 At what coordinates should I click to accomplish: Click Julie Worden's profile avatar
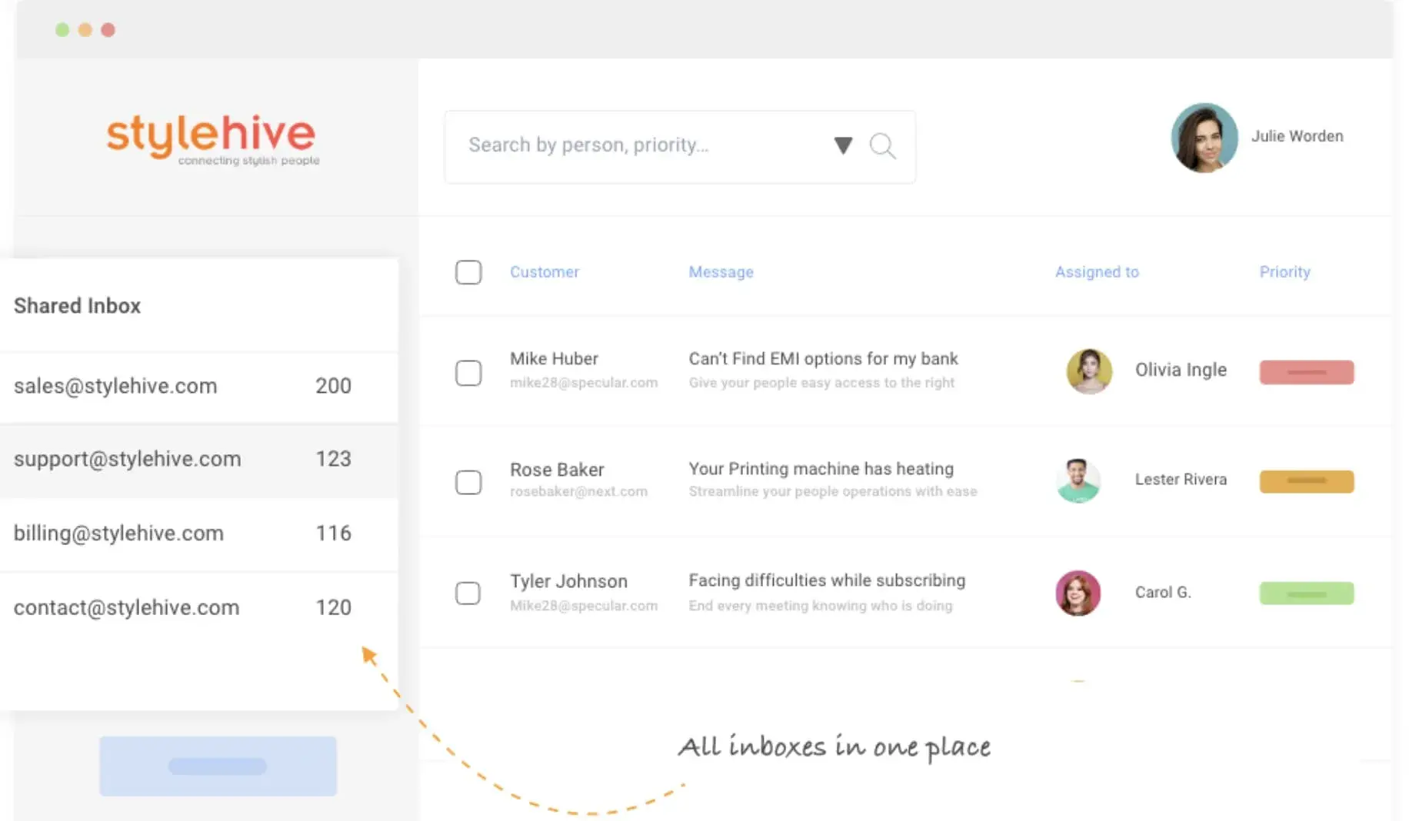pyautogui.click(x=1204, y=138)
